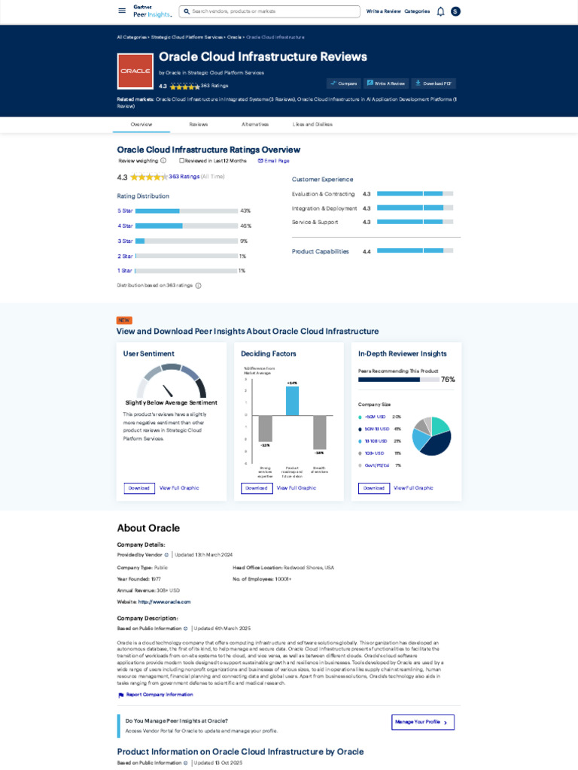
Task: View Full Graphic for Reviewer Insights
Action: tap(413, 488)
